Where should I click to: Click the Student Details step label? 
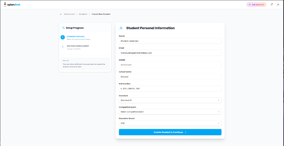pyautogui.click(x=76, y=36)
